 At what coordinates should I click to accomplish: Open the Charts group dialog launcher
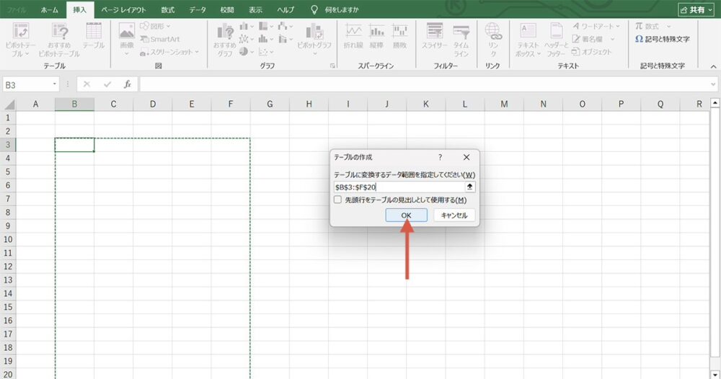[x=332, y=66]
